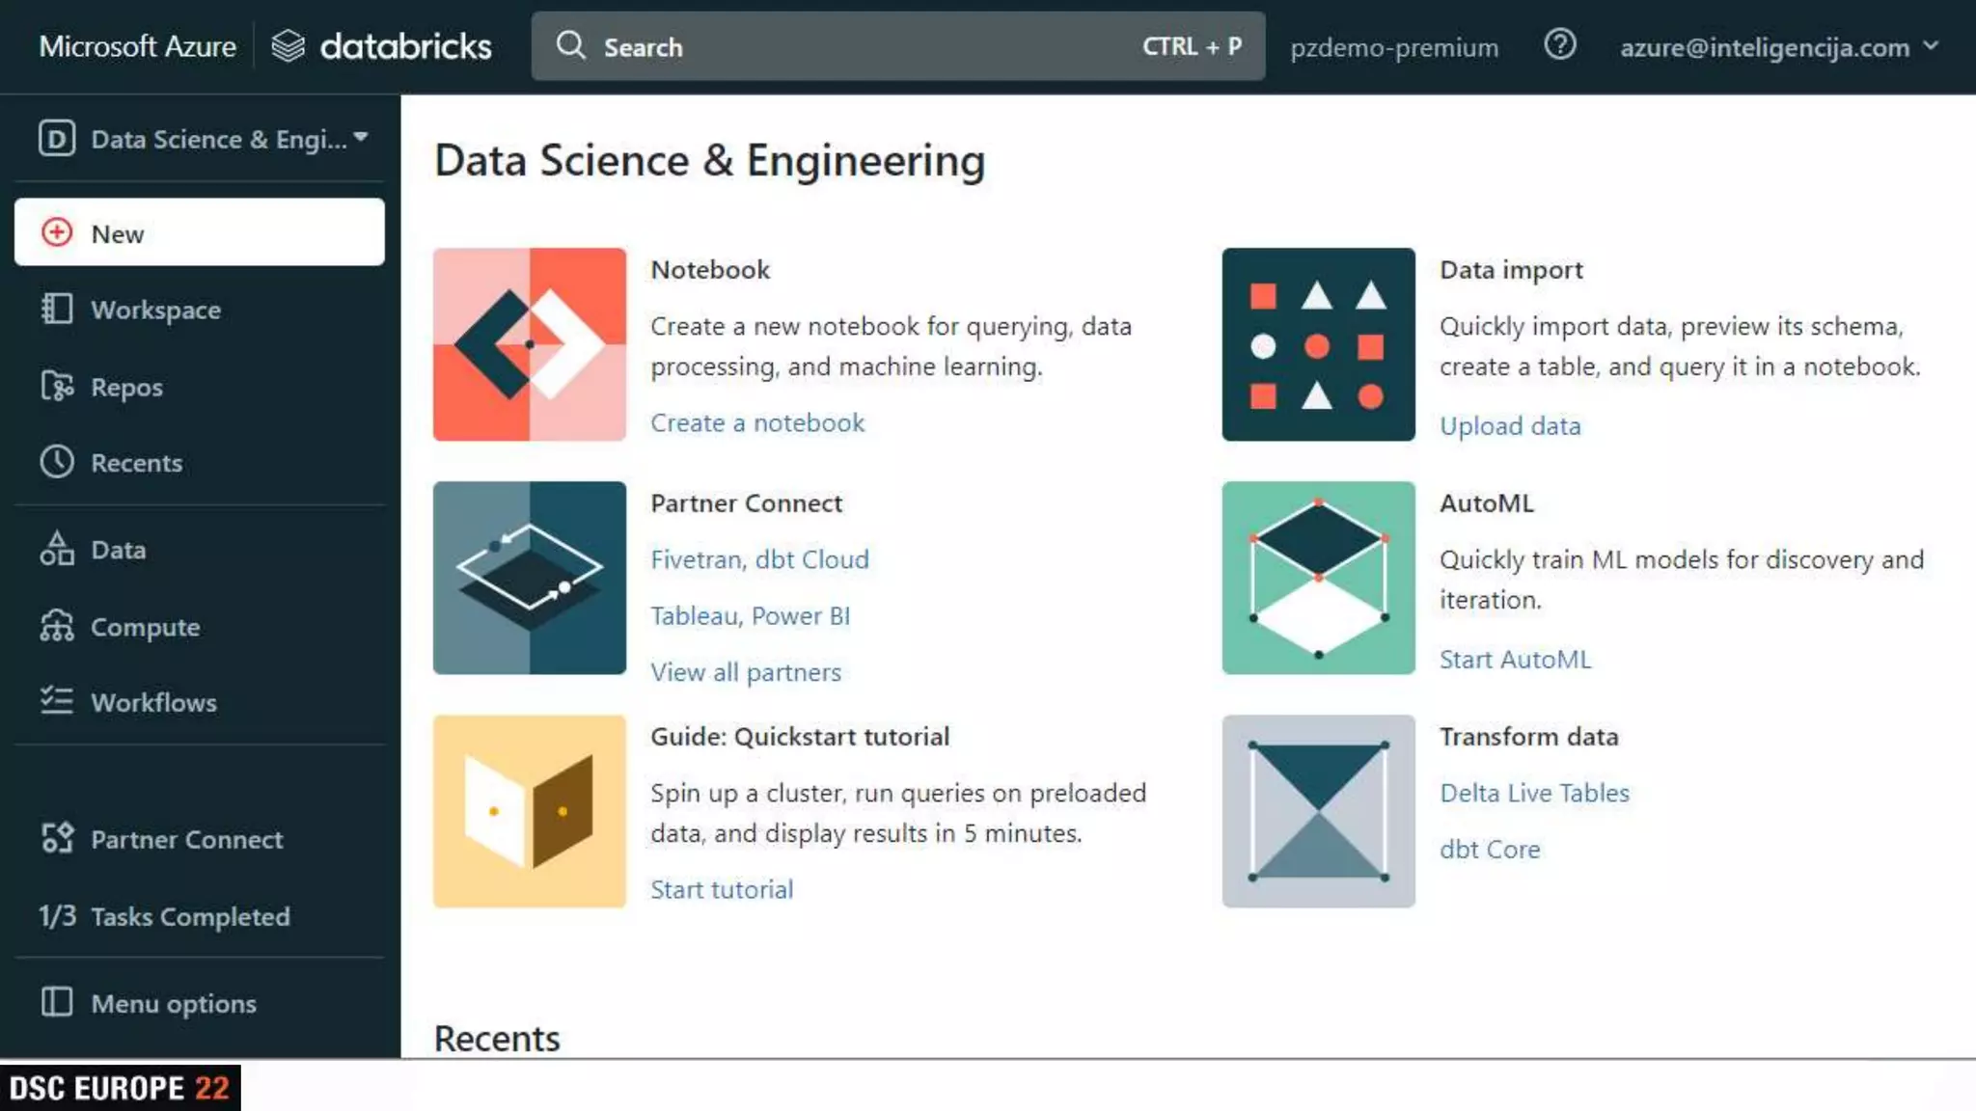Open the Workflows checklist icon
Image resolution: width=1976 pixels, height=1111 pixels.
pos(57,701)
